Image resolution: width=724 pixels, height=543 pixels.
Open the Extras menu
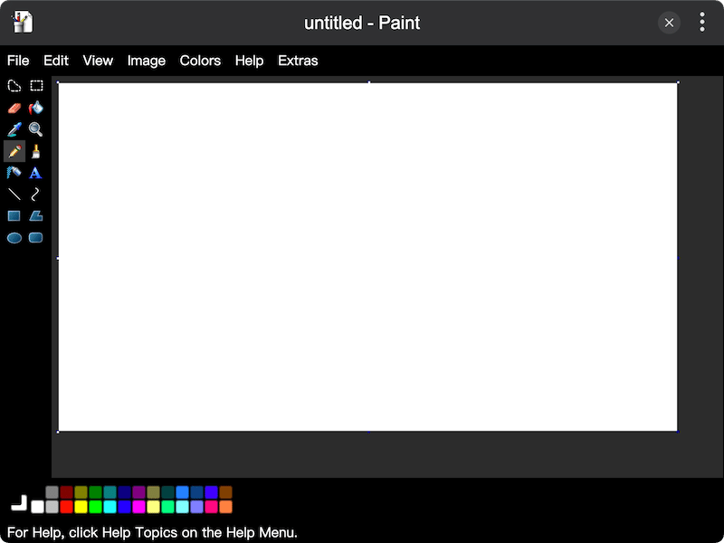(x=298, y=61)
